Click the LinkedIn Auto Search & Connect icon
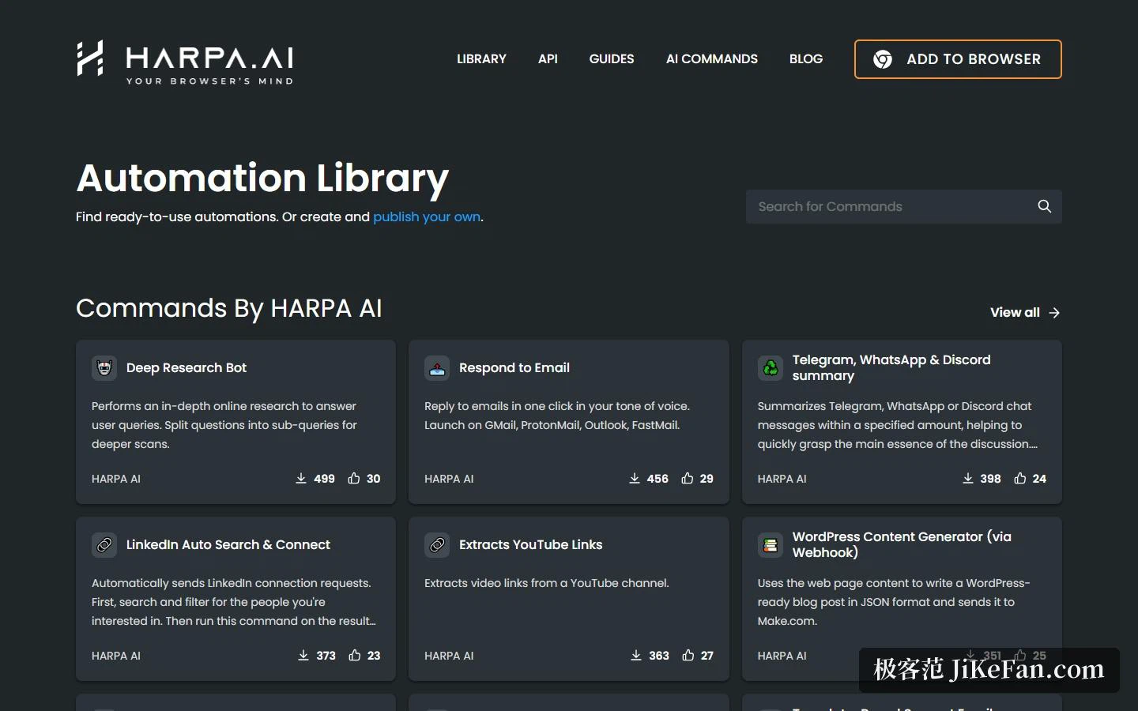1138x711 pixels. pyautogui.click(x=104, y=545)
